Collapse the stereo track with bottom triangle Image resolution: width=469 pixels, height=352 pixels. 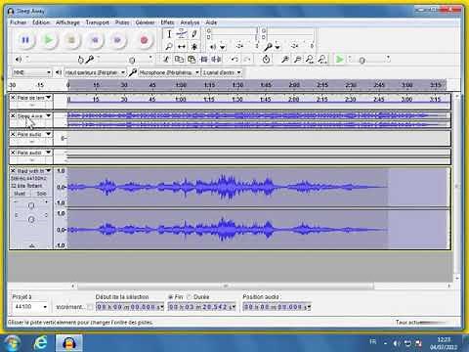point(31,246)
